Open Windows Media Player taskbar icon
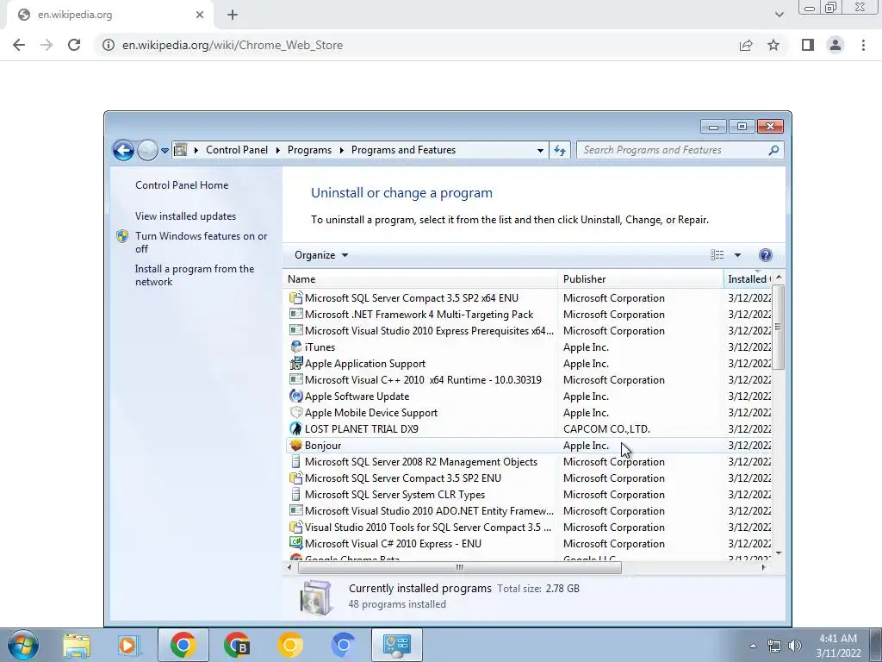Viewport: 882px width, 662px height. tap(127, 645)
